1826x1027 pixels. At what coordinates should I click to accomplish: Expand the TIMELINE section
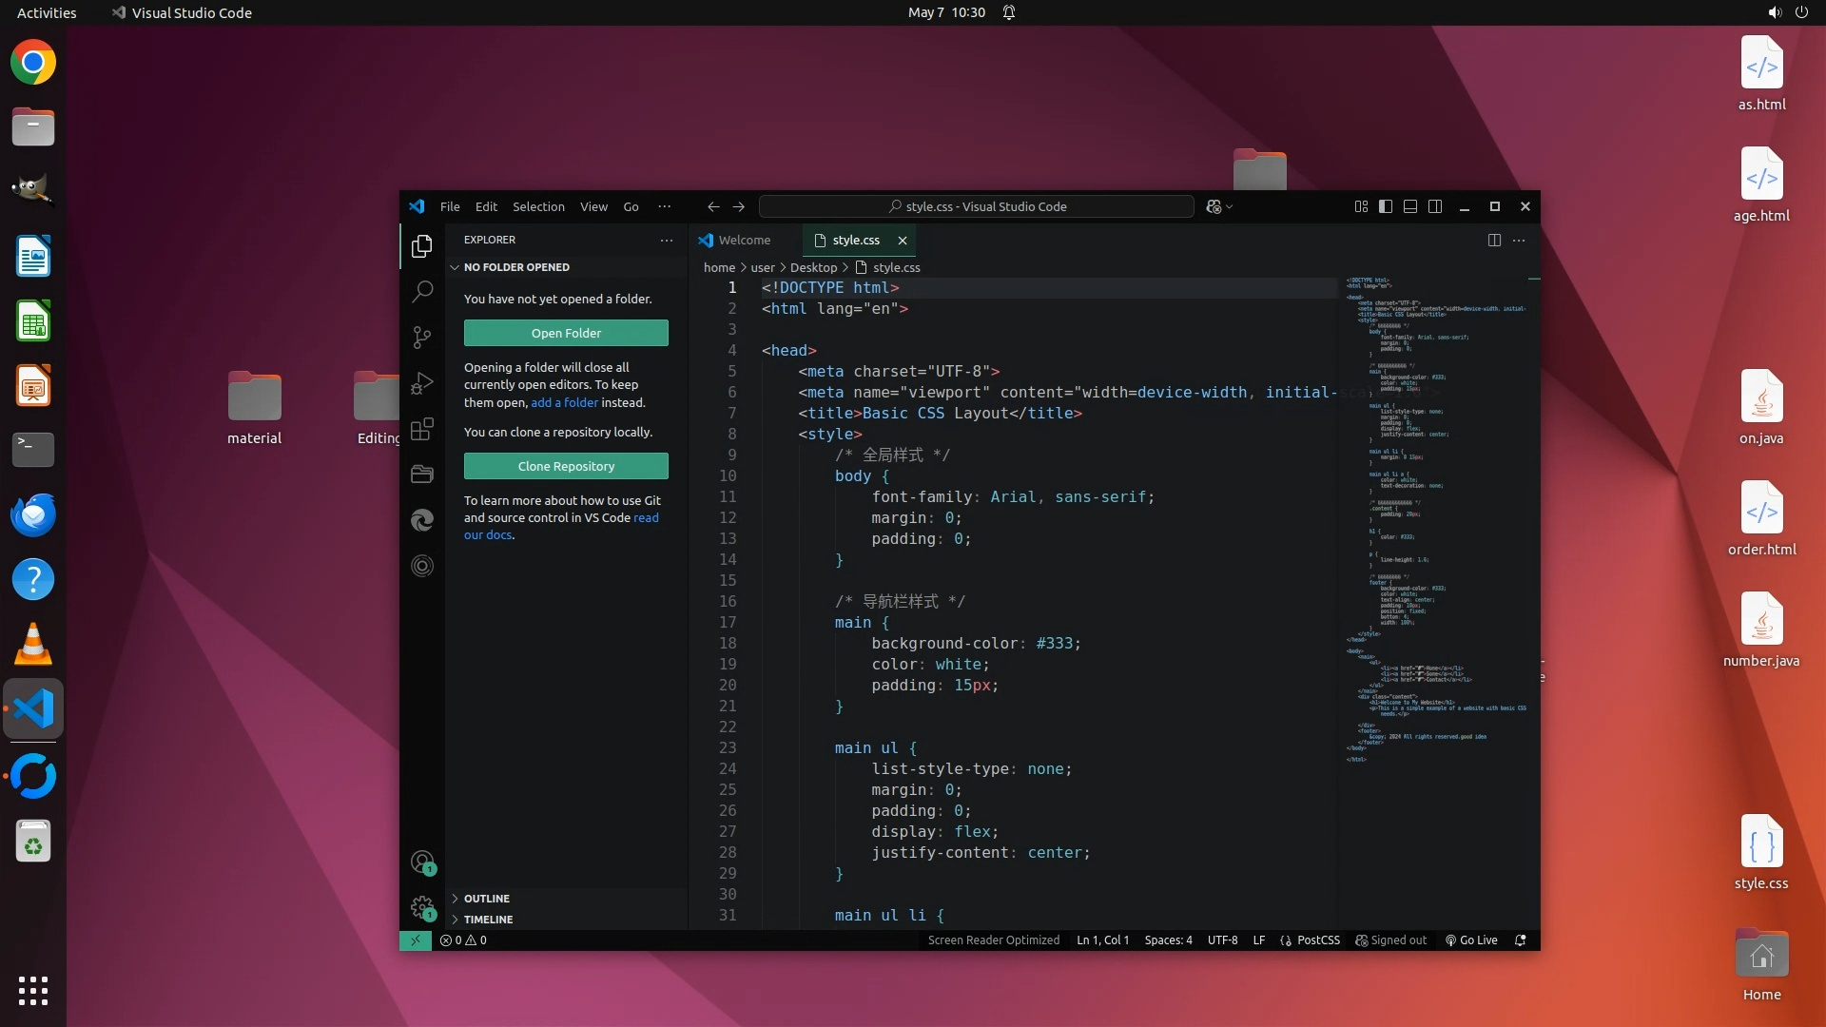(488, 920)
